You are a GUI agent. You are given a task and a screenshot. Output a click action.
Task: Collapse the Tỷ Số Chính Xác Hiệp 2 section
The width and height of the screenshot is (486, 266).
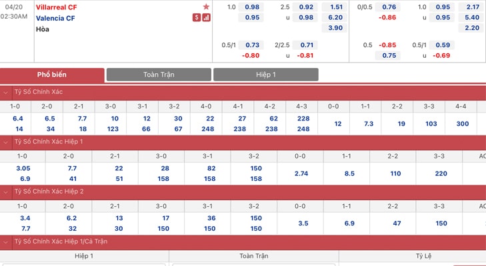5,192
